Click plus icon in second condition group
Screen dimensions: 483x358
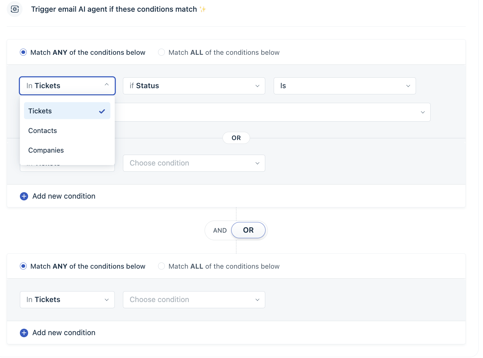pos(24,333)
